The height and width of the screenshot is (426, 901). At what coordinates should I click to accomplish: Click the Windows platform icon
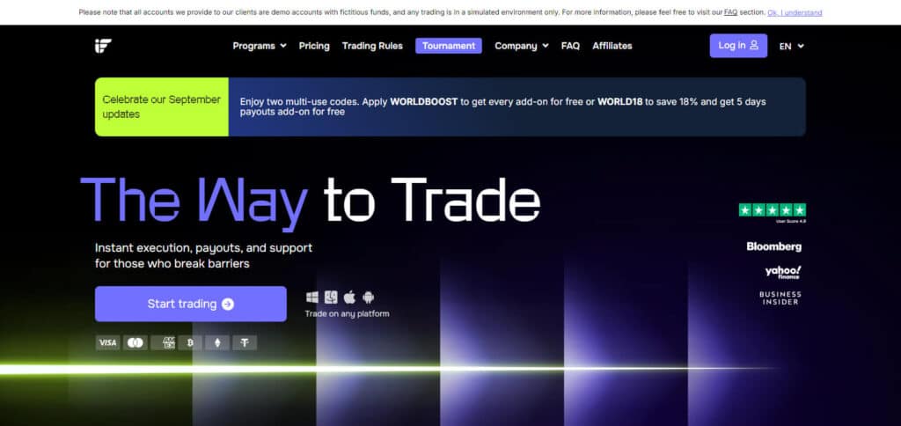click(x=312, y=297)
